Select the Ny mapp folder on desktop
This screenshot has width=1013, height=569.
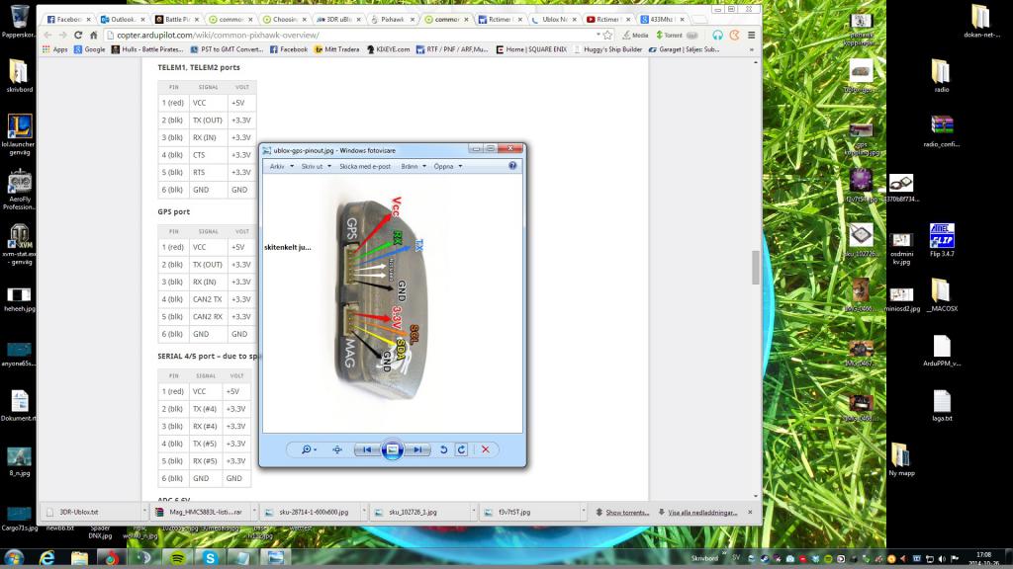click(901, 459)
